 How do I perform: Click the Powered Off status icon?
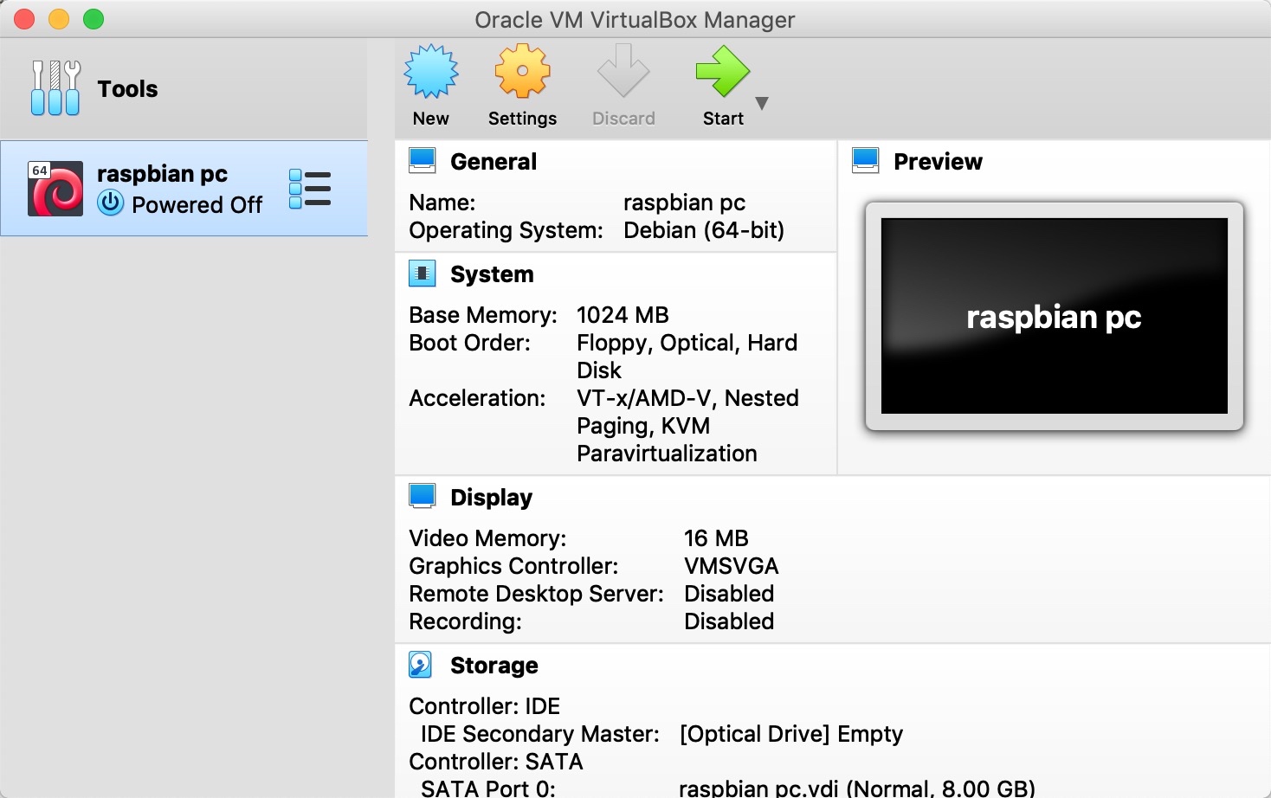[x=111, y=203]
